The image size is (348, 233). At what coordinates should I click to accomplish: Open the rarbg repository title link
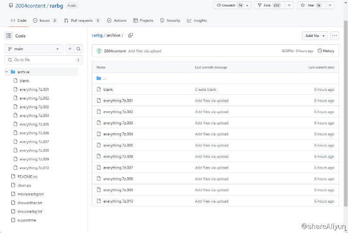tap(57, 6)
